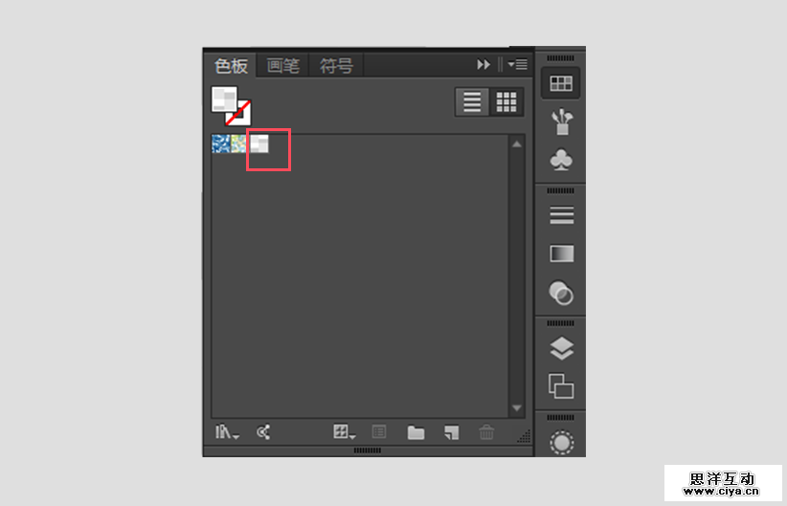Switch swatches to thumbnail grid view

click(506, 102)
